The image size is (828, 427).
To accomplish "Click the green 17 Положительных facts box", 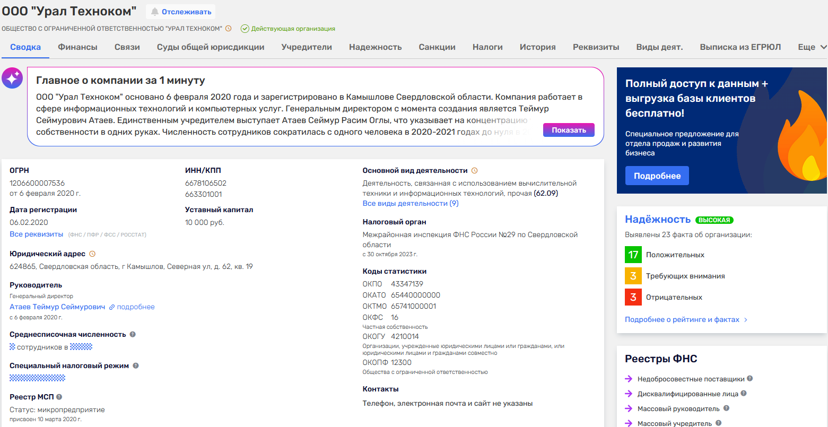I will (x=633, y=255).
